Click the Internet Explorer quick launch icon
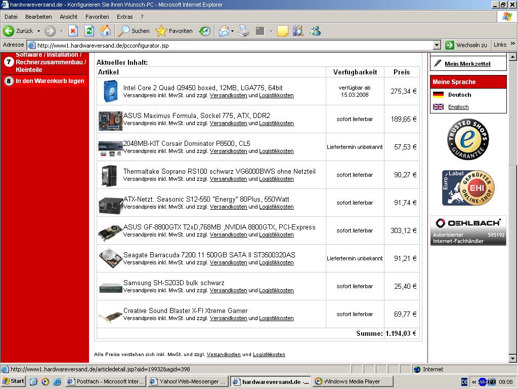518x389 pixels. [57, 381]
